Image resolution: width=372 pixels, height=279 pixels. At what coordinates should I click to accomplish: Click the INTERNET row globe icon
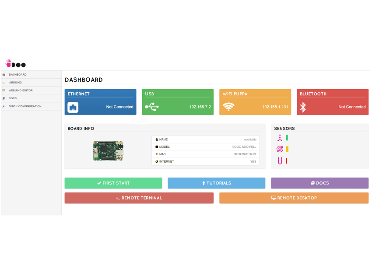pyautogui.click(x=157, y=161)
